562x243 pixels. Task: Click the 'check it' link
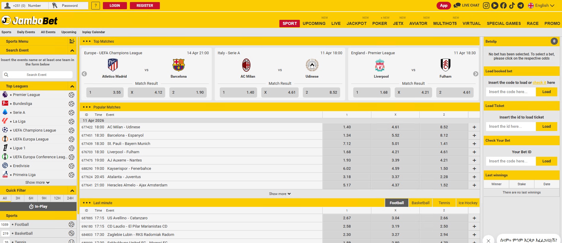(x=539, y=83)
